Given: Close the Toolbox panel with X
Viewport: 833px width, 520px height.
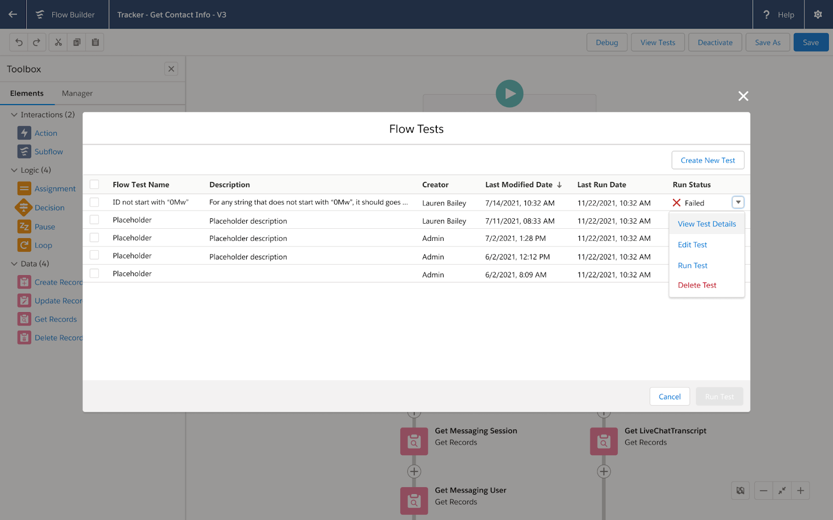Looking at the screenshot, I should click(x=171, y=69).
